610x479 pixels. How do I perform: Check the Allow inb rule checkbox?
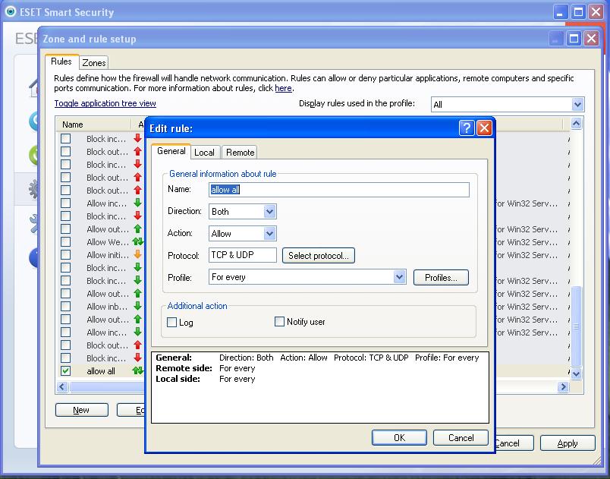pyautogui.click(x=66, y=306)
